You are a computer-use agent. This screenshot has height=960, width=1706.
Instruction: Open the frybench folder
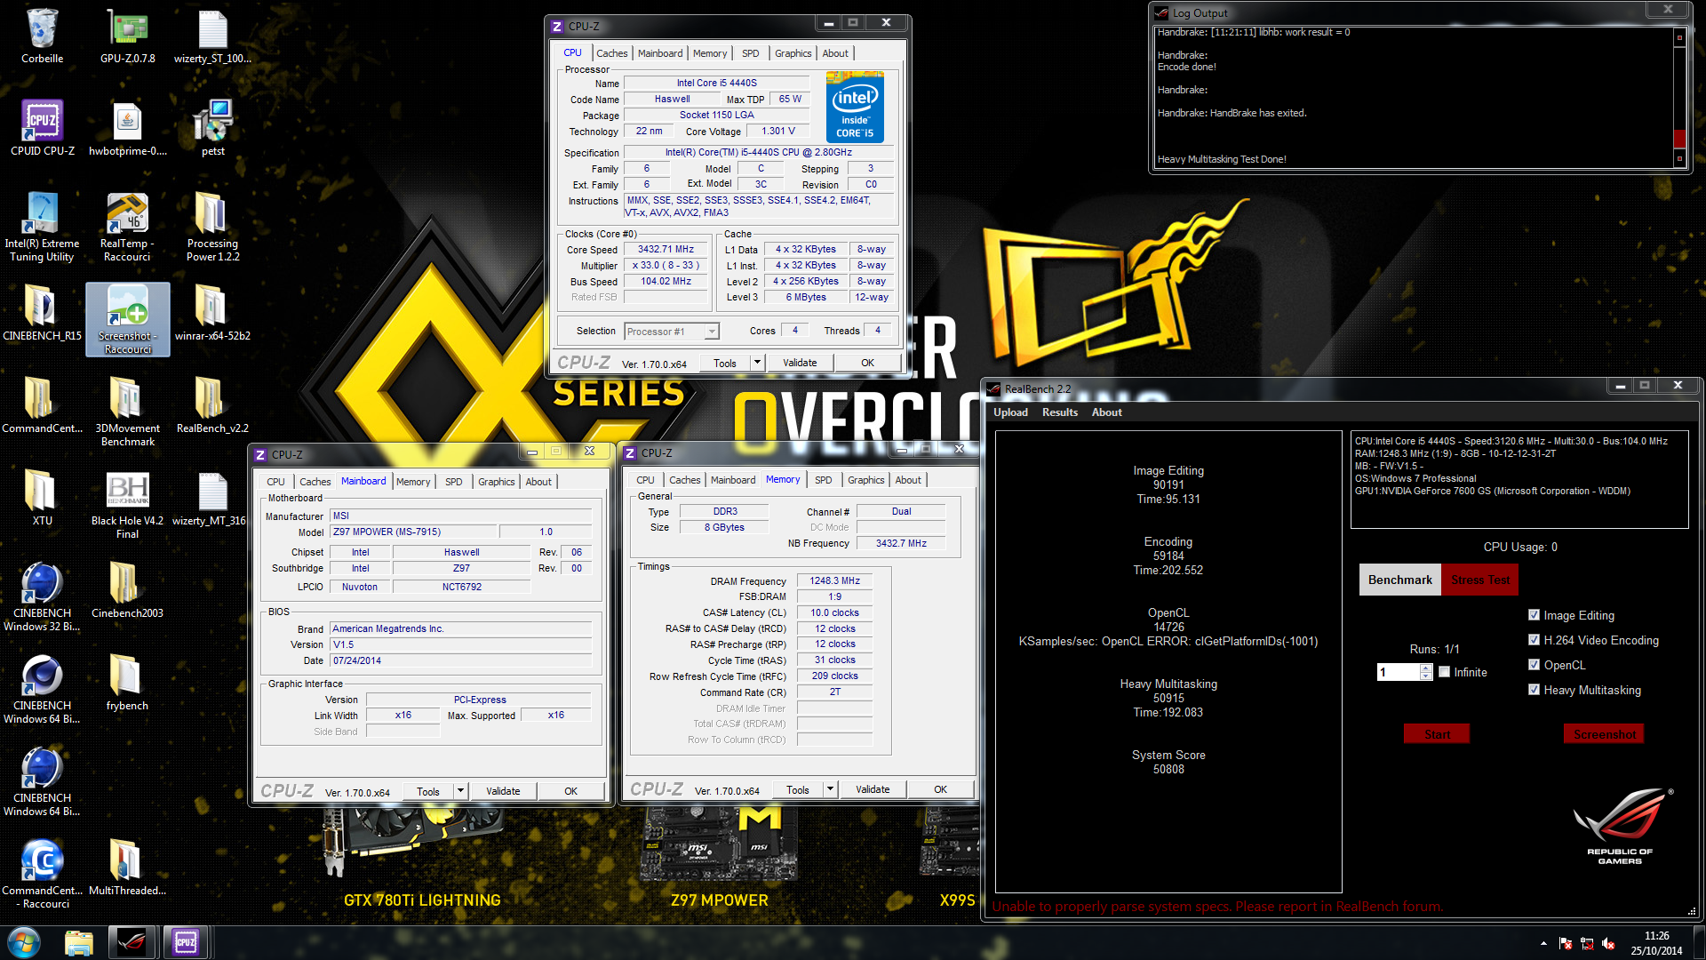tap(127, 683)
